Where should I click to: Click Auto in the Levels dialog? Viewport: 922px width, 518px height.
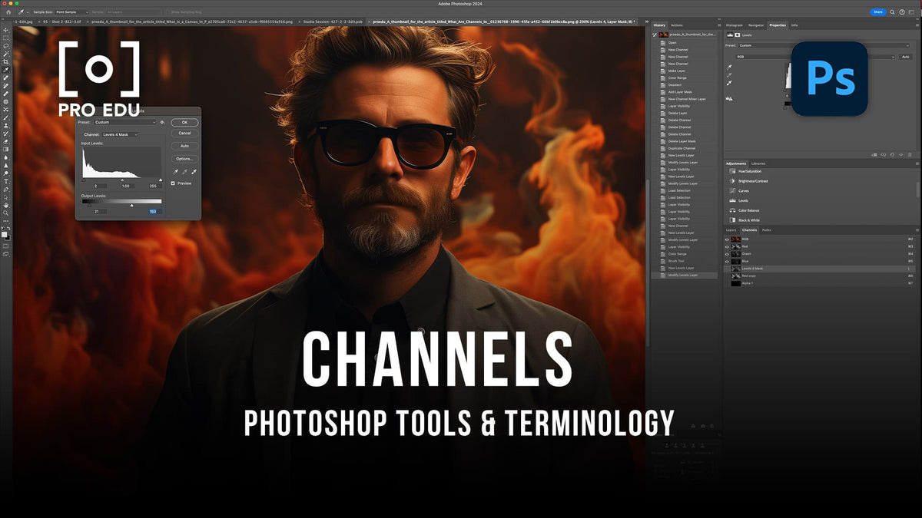184,146
